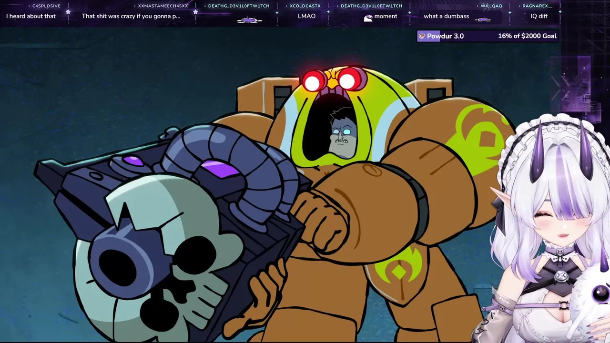Click the "IQ diff" chat message
This screenshot has height=343, width=610.
pyautogui.click(x=539, y=16)
